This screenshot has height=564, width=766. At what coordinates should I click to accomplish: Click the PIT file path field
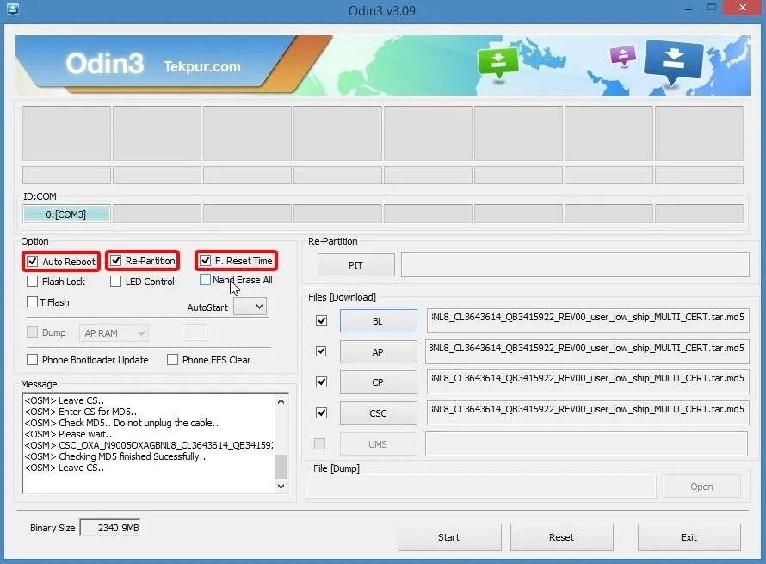(575, 265)
